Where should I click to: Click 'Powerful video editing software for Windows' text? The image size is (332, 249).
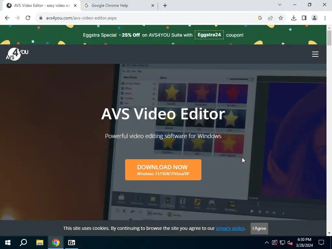point(163,136)
